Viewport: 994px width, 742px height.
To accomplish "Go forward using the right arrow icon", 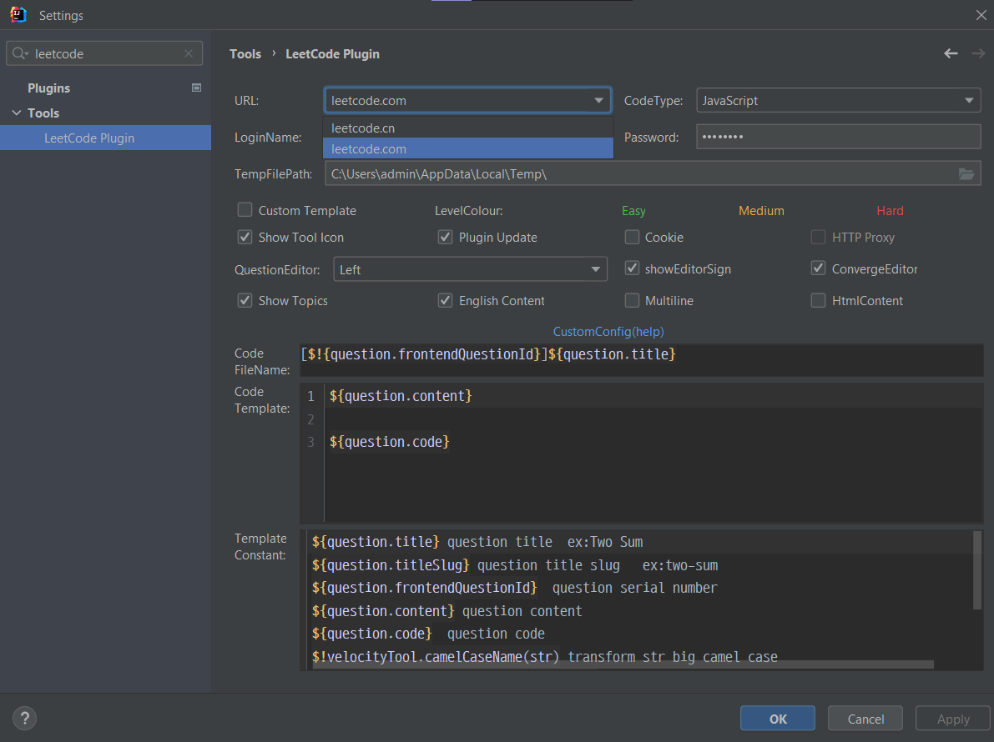I will pyautogui.click(x=978, y=54).
